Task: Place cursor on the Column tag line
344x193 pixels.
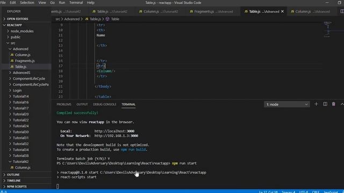Action: pos(106,71)
